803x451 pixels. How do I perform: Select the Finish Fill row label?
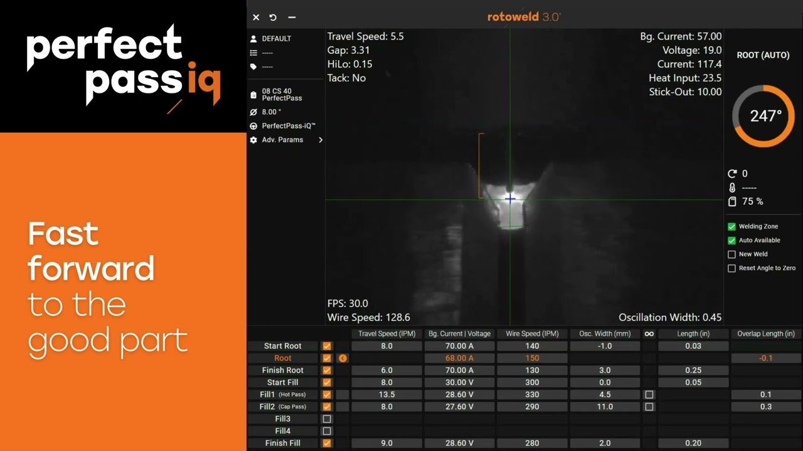(283, 443)
